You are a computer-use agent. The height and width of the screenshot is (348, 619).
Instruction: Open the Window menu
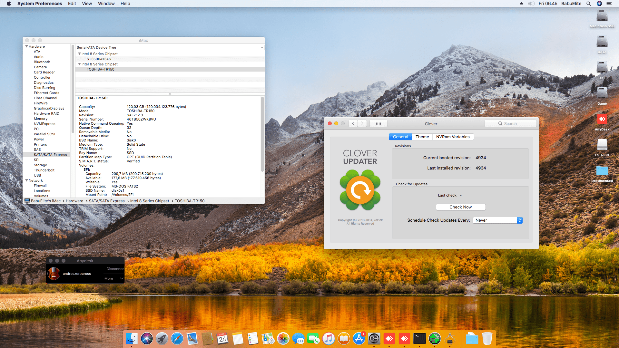(106, 4)
